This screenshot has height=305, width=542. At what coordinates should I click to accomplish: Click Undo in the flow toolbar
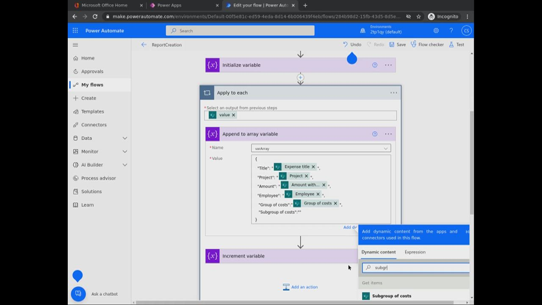click(352, 44)
